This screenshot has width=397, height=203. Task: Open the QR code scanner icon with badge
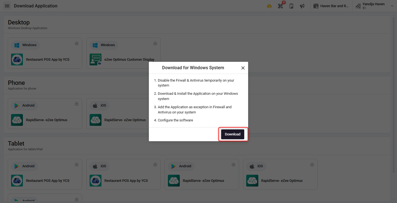[x=280, y=6]
